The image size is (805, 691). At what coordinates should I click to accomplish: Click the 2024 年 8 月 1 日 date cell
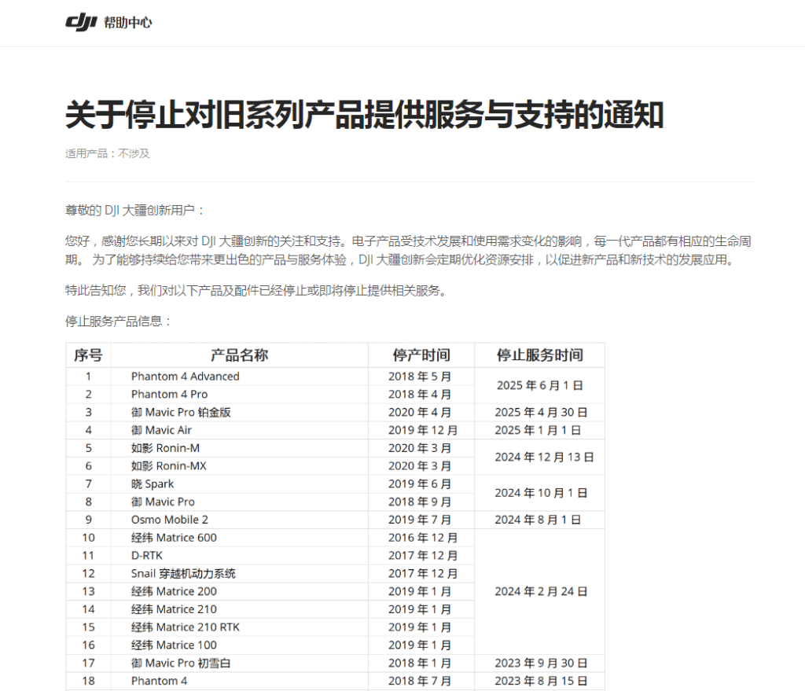tap(538, 520)
